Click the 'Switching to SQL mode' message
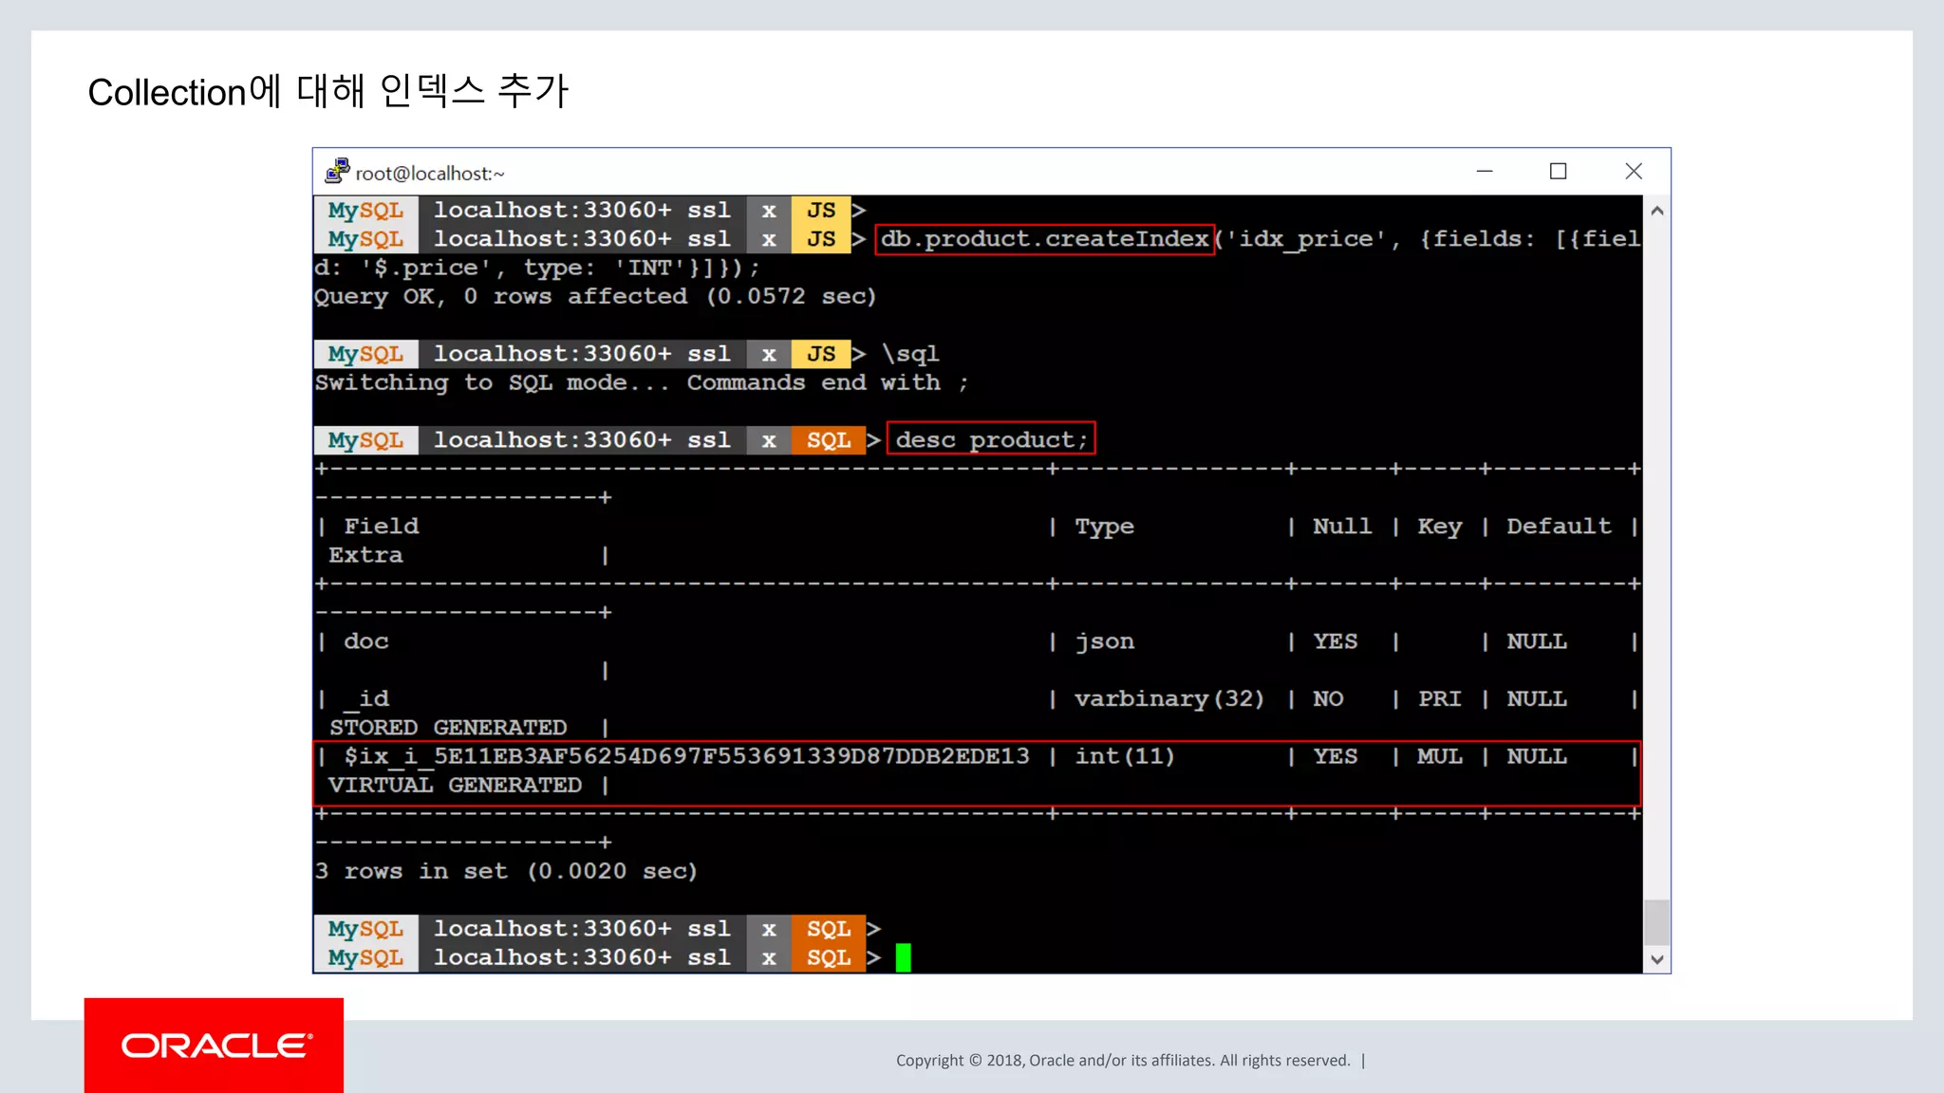Image resolution: width=1944 pixels, height=1093 pixels. tap(641, 382)
